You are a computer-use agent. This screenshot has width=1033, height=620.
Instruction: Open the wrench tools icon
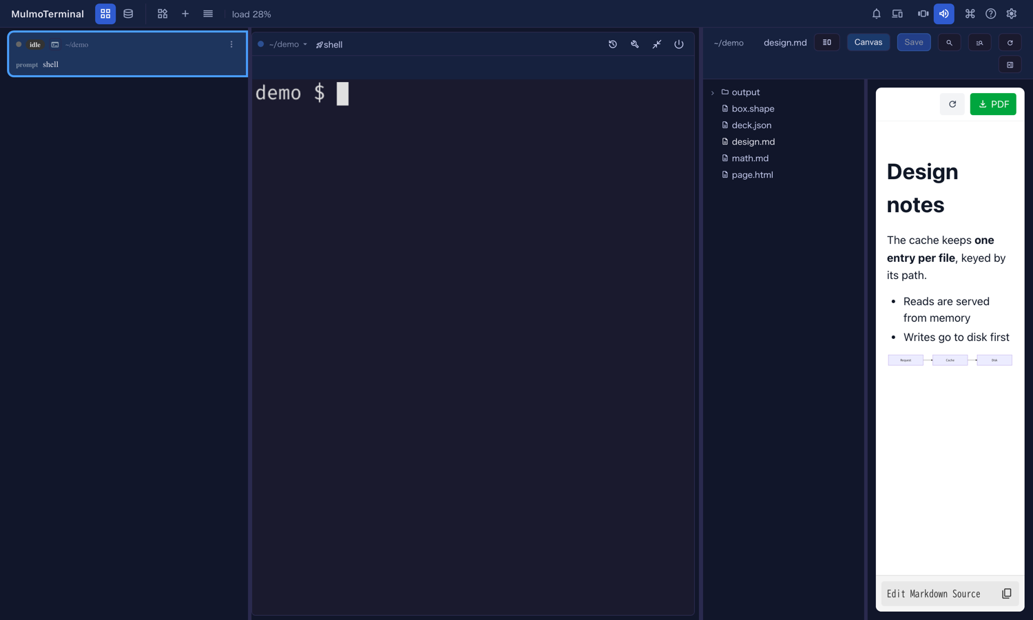coord(635,45)
